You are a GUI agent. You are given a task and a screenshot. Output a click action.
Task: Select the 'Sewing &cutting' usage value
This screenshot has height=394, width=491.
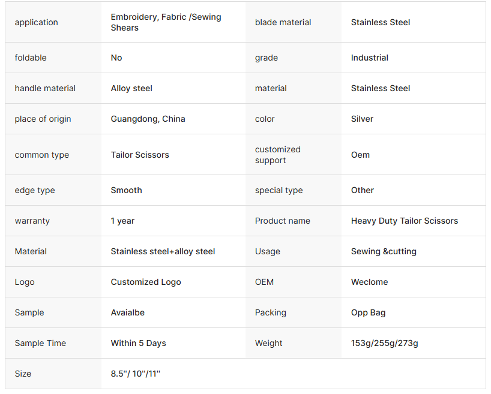pyautogui.click(x=384, y=251)
